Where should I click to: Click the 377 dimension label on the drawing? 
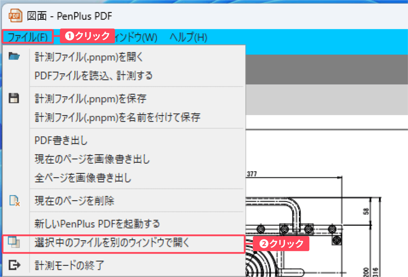point(252,174)
